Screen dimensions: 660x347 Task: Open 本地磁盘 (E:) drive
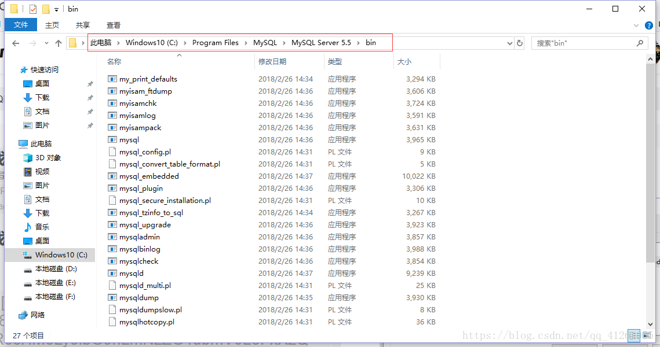tap(56, 282)
